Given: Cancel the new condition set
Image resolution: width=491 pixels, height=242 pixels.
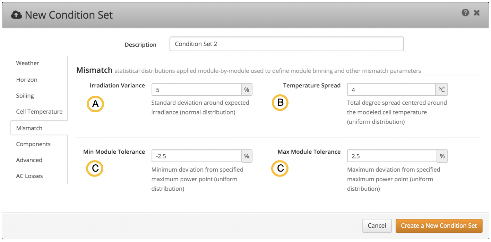Looking at the screenshot, I should pos(377,225).
